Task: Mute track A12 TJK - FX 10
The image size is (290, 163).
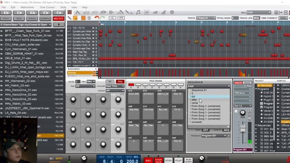Action: [93, 28]
